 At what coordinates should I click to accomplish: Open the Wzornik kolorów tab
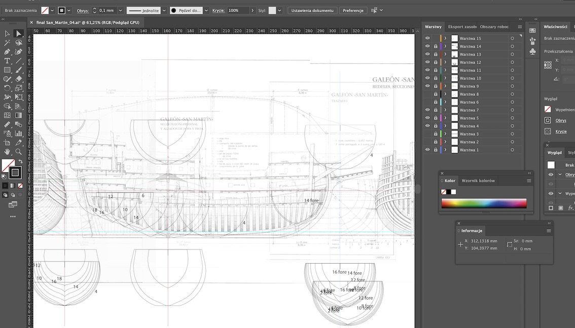pos(478,180)
